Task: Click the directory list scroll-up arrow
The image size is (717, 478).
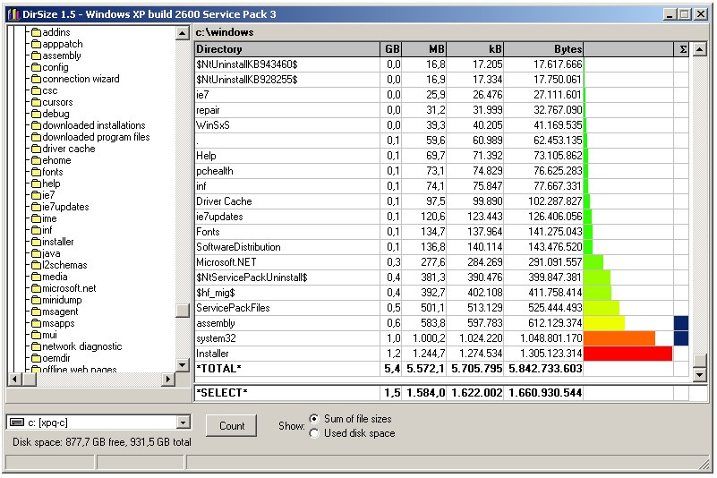Action: (x=700, y=49)
